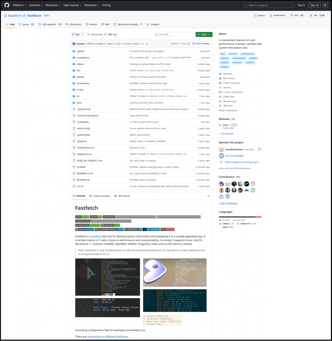332x341 pixels.
Task: Go to the Pricing page
Action: [x=106, y=5]
